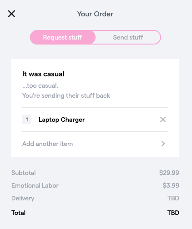192x229 pixels.
Task: Click the Subtotal label
Action: pyautogui.click(x=24, y=173)
